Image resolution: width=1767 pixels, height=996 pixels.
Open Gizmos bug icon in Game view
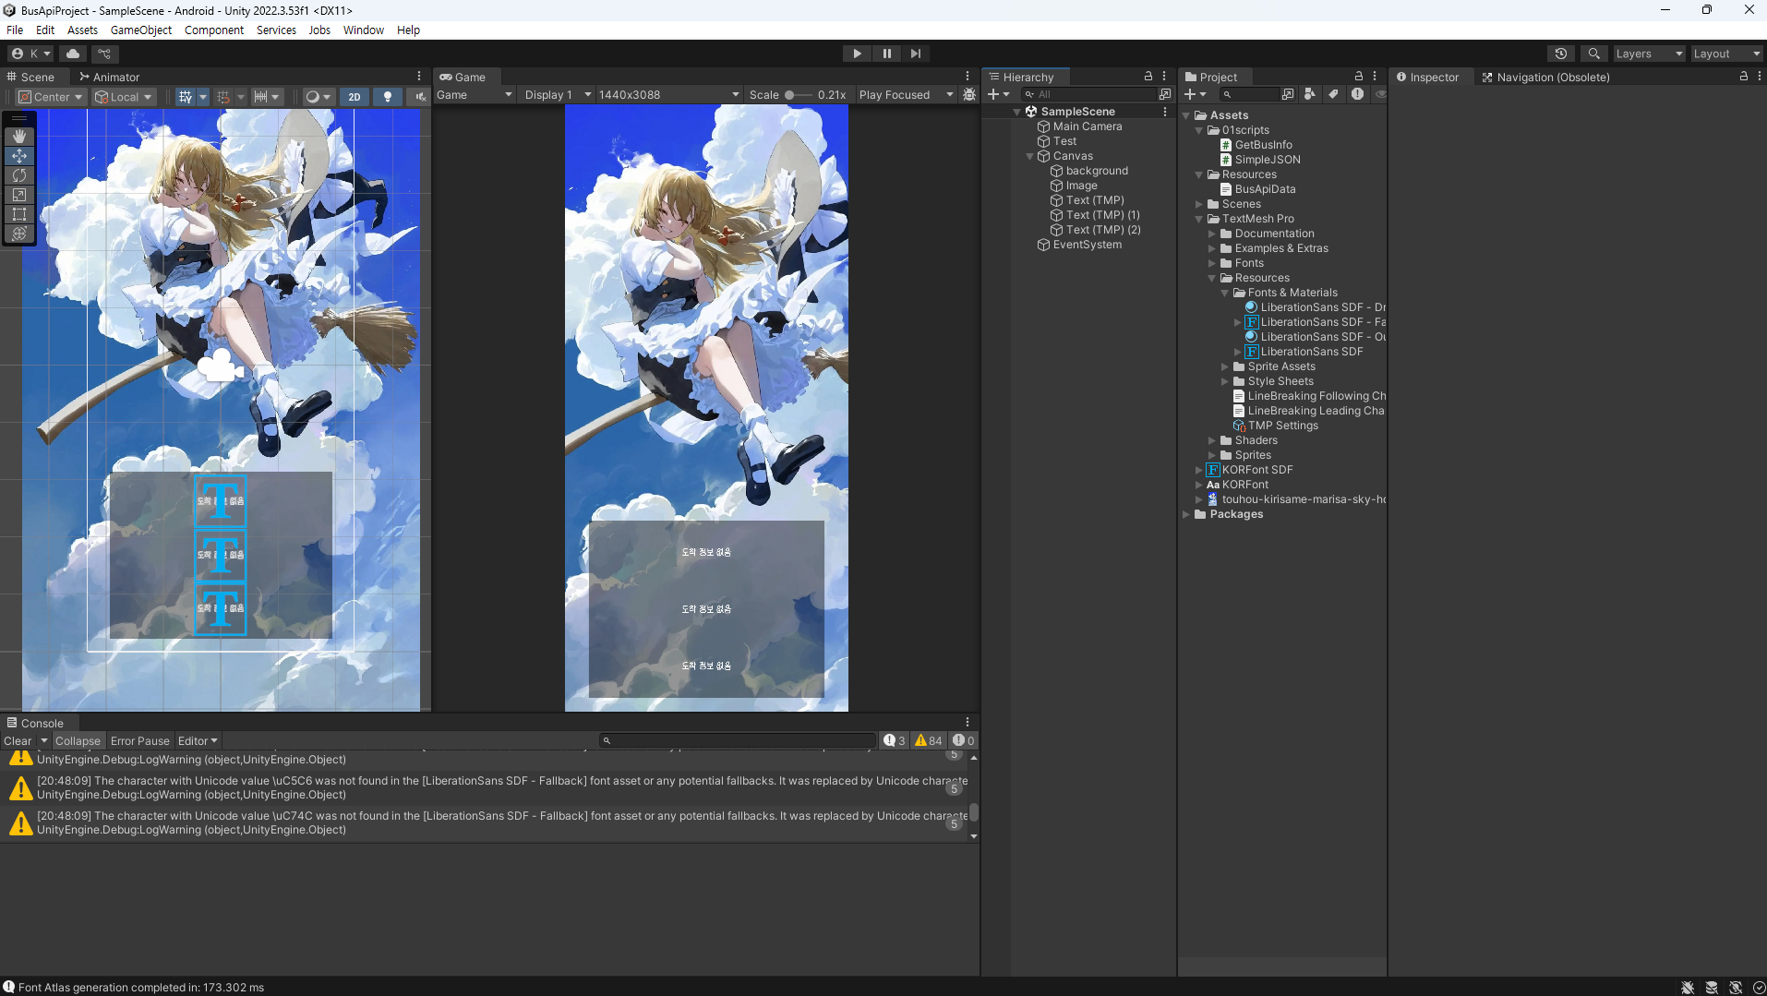[968, 95]
